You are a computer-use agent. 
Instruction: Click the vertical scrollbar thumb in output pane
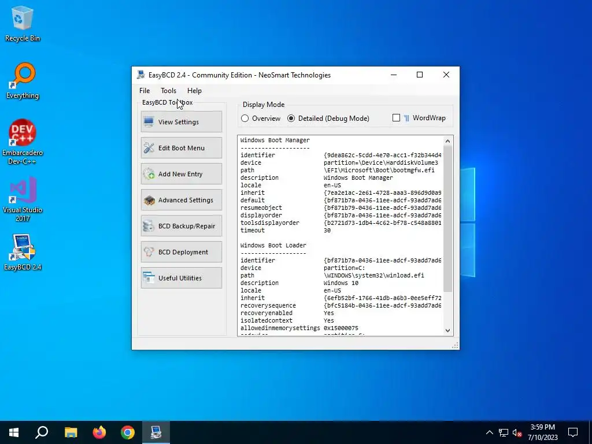click(448, 219)
